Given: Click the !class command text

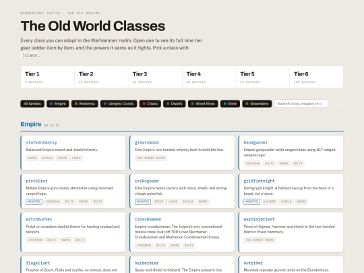Looking at the screenshot, I should (x=30, y=55).
